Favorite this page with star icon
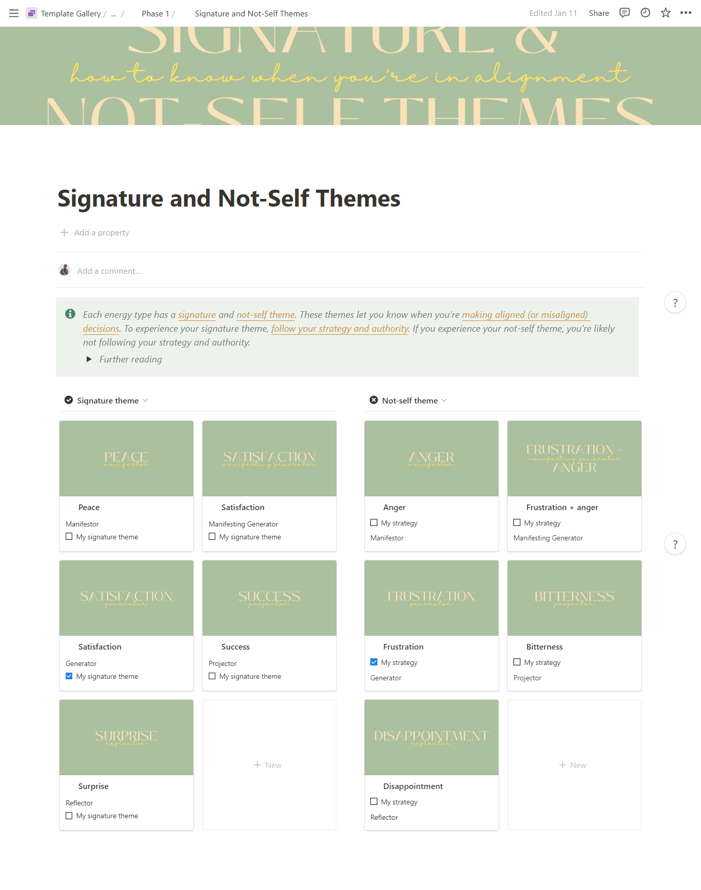701x890 pixels. click(666, 13)
